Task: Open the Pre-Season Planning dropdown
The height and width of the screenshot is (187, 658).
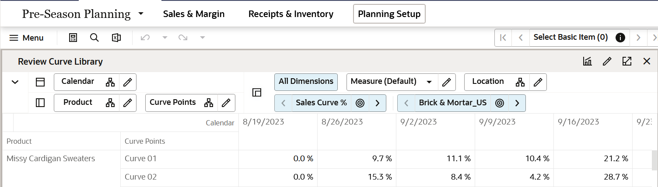Action: tap(141, 14)
